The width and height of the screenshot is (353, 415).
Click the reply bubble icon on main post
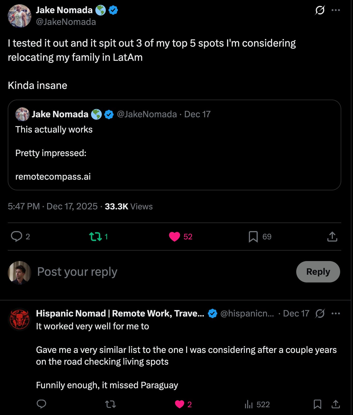coord(17,236)
